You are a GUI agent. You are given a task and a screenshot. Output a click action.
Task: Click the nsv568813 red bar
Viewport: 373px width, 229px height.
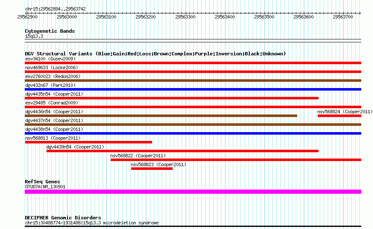pyautogui.click(x=88, y=142)
